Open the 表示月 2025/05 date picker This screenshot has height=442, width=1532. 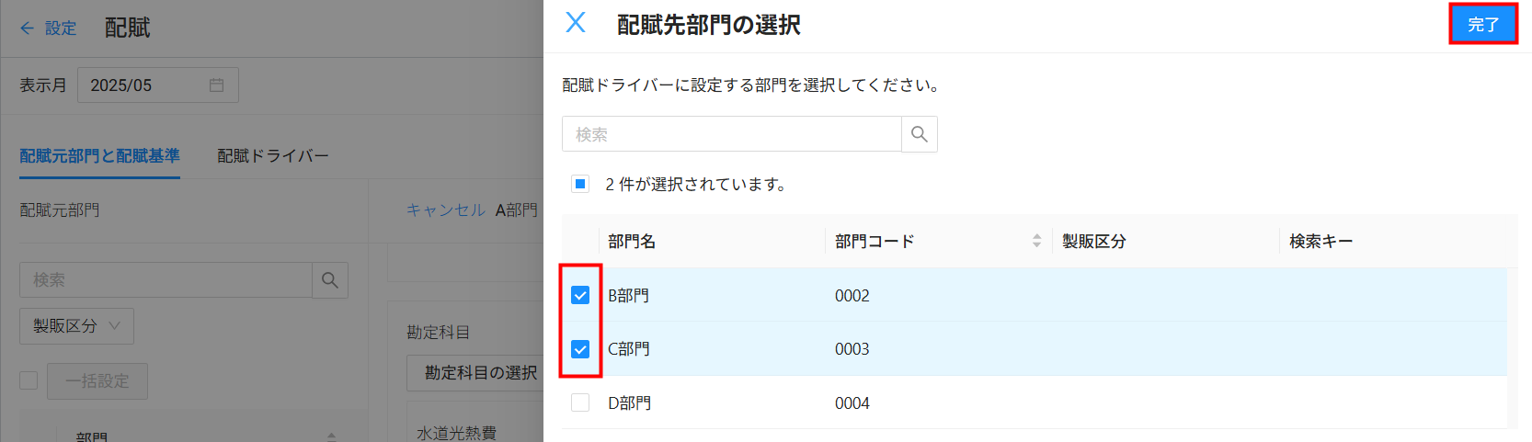point(157,85)
